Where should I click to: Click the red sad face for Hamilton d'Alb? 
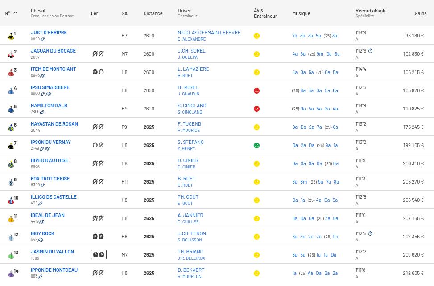[256, 109]
